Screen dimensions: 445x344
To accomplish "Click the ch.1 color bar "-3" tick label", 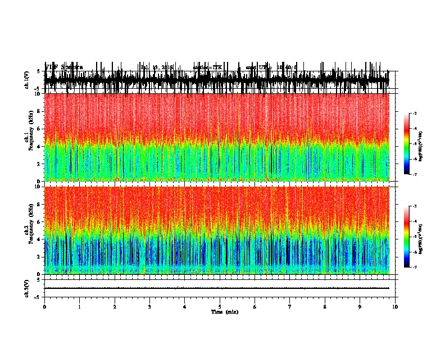I will point(414,113).
